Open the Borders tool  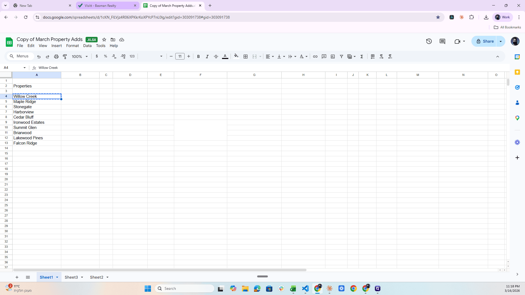point(246,57)
